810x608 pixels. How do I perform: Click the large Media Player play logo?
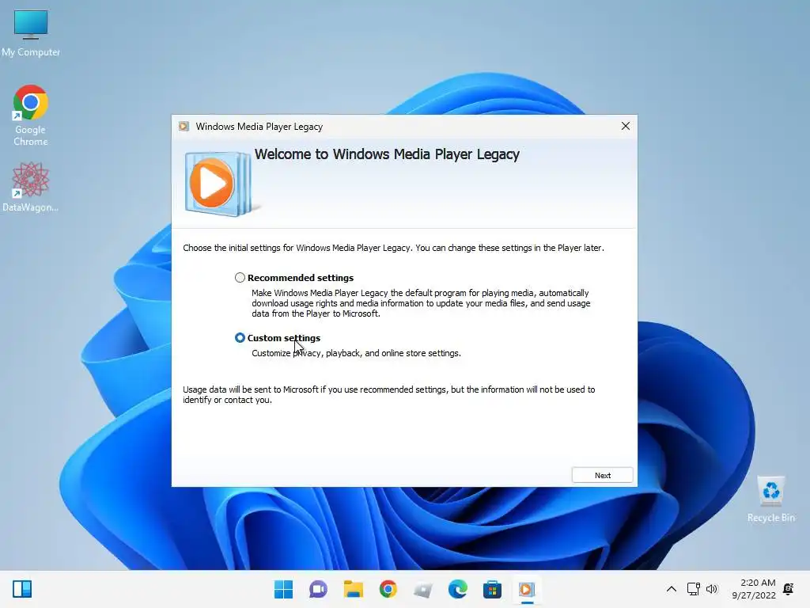click(x=218, y=184)
